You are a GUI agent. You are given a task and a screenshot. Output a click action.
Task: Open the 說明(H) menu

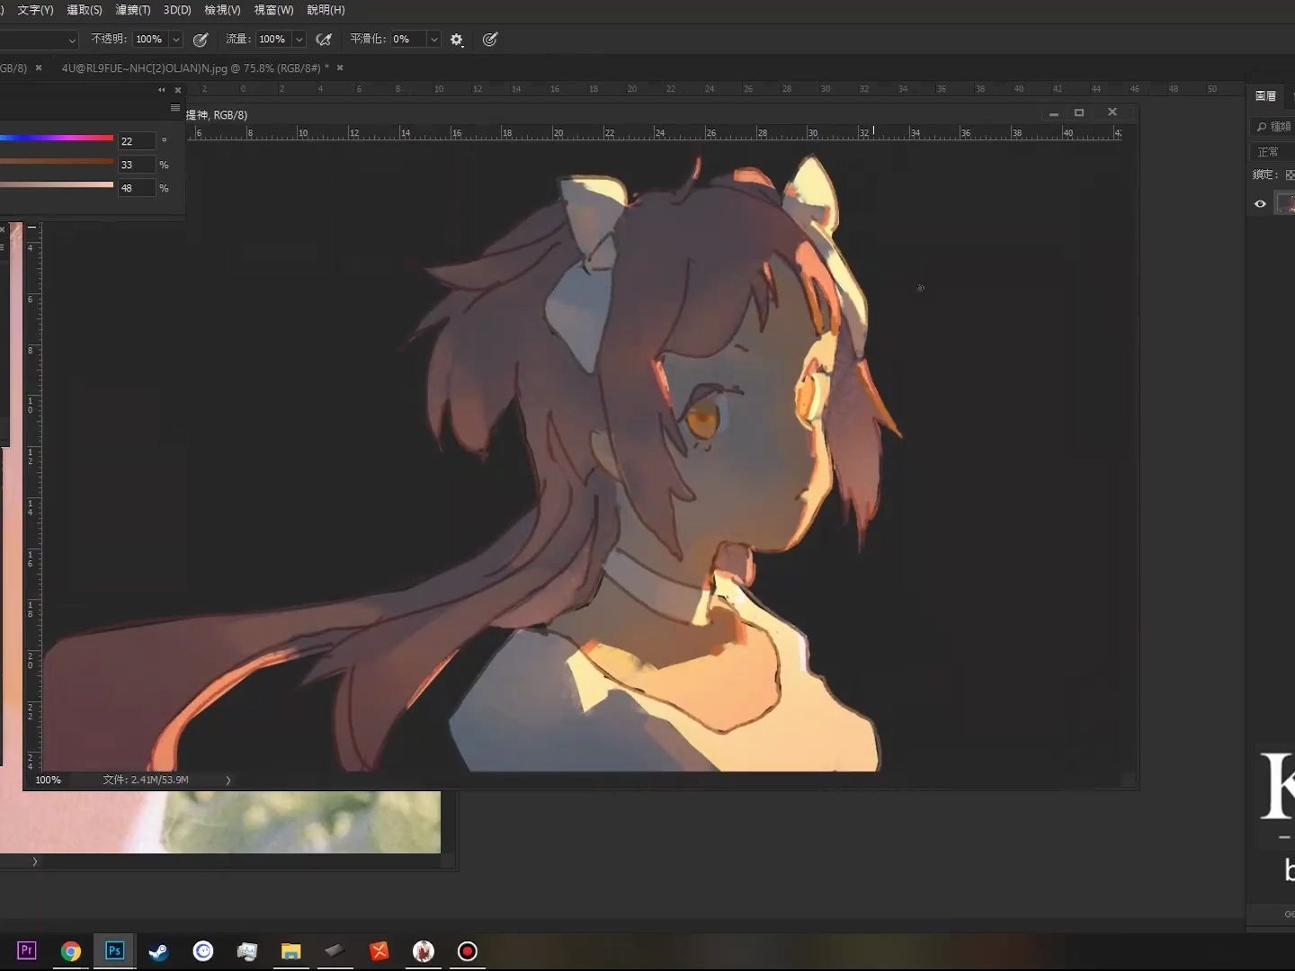(326, 10)
